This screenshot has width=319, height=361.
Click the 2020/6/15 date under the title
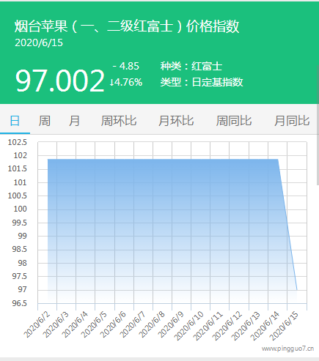coord(39,42)
